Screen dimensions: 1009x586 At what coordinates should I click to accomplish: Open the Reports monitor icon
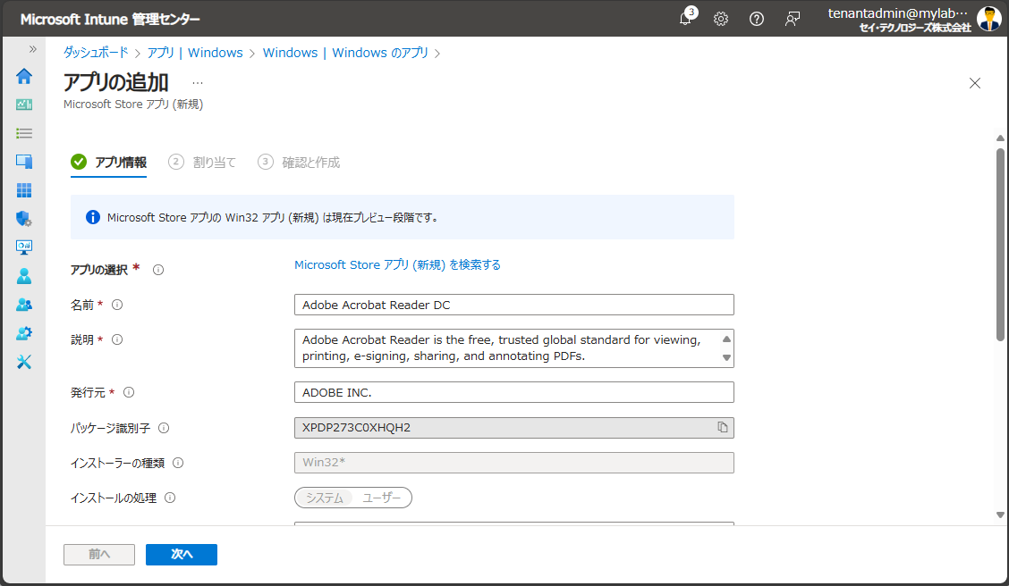pos(24,247)
